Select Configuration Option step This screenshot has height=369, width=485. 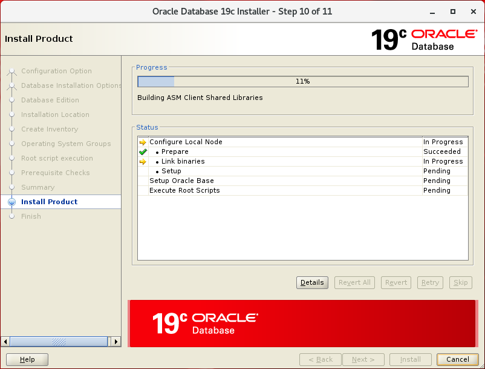tap(56, 71)
